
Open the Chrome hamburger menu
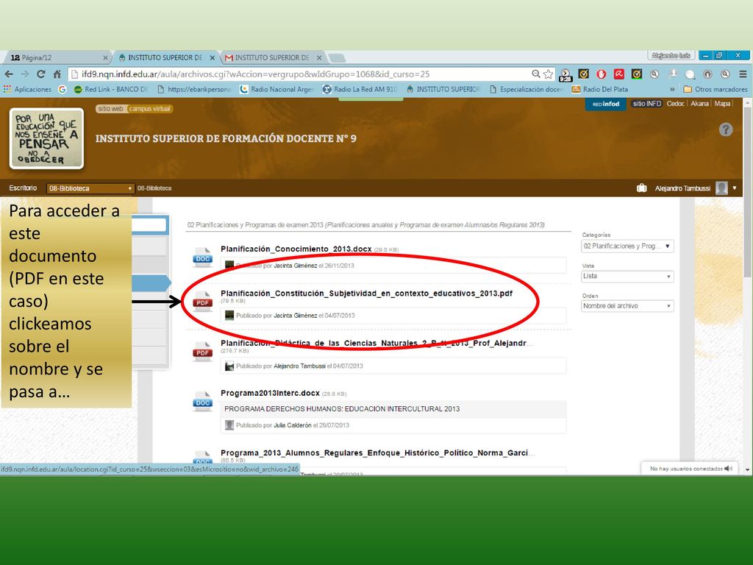743,74
